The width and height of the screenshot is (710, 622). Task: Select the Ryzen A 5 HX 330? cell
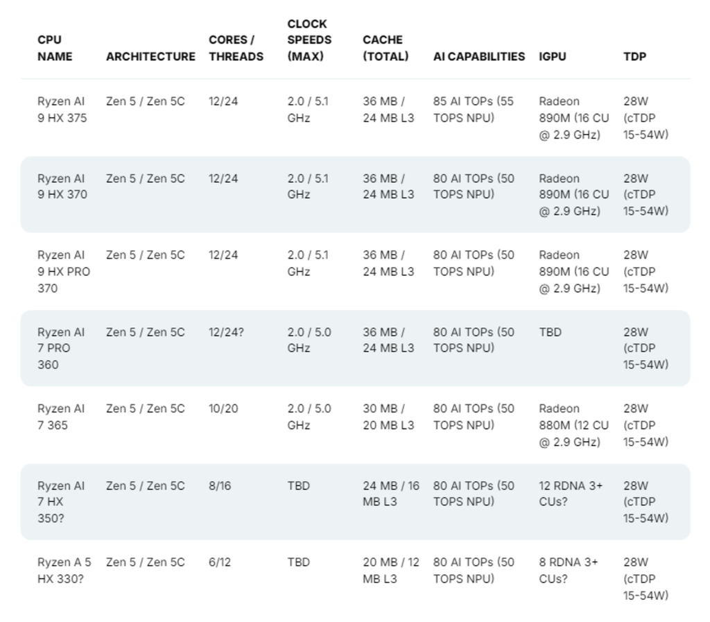point(64,570)
